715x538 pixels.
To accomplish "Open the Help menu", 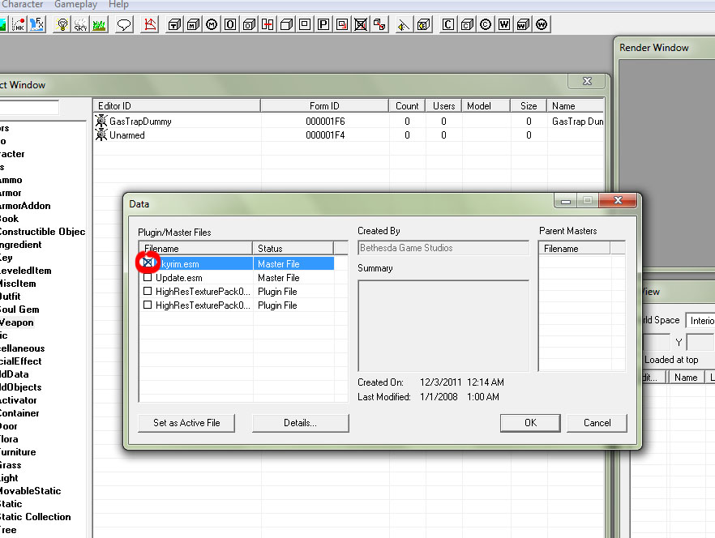I will 118,5.
